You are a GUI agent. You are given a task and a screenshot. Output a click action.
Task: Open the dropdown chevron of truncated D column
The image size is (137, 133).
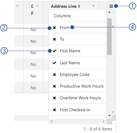click(37, 6)
